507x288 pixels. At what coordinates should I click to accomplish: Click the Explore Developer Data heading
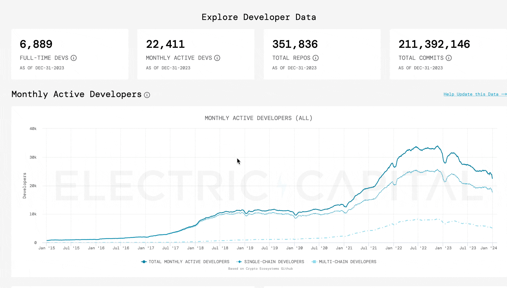(x=259, y=17)
